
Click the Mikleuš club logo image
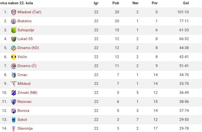coord(14,84)
